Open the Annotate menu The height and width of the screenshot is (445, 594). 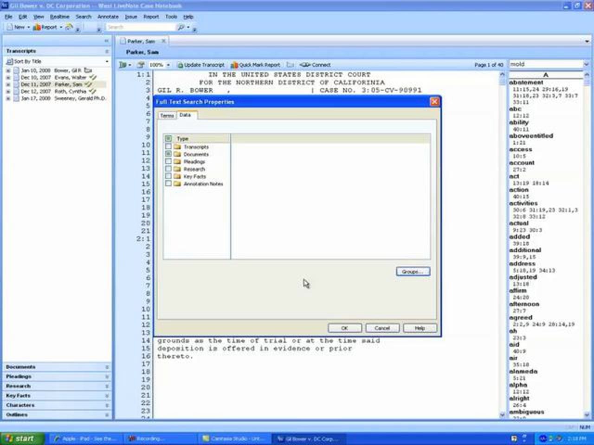click(x=108, y=17)
